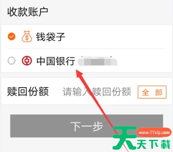Click the red Bank of China logo

(27, 61)
